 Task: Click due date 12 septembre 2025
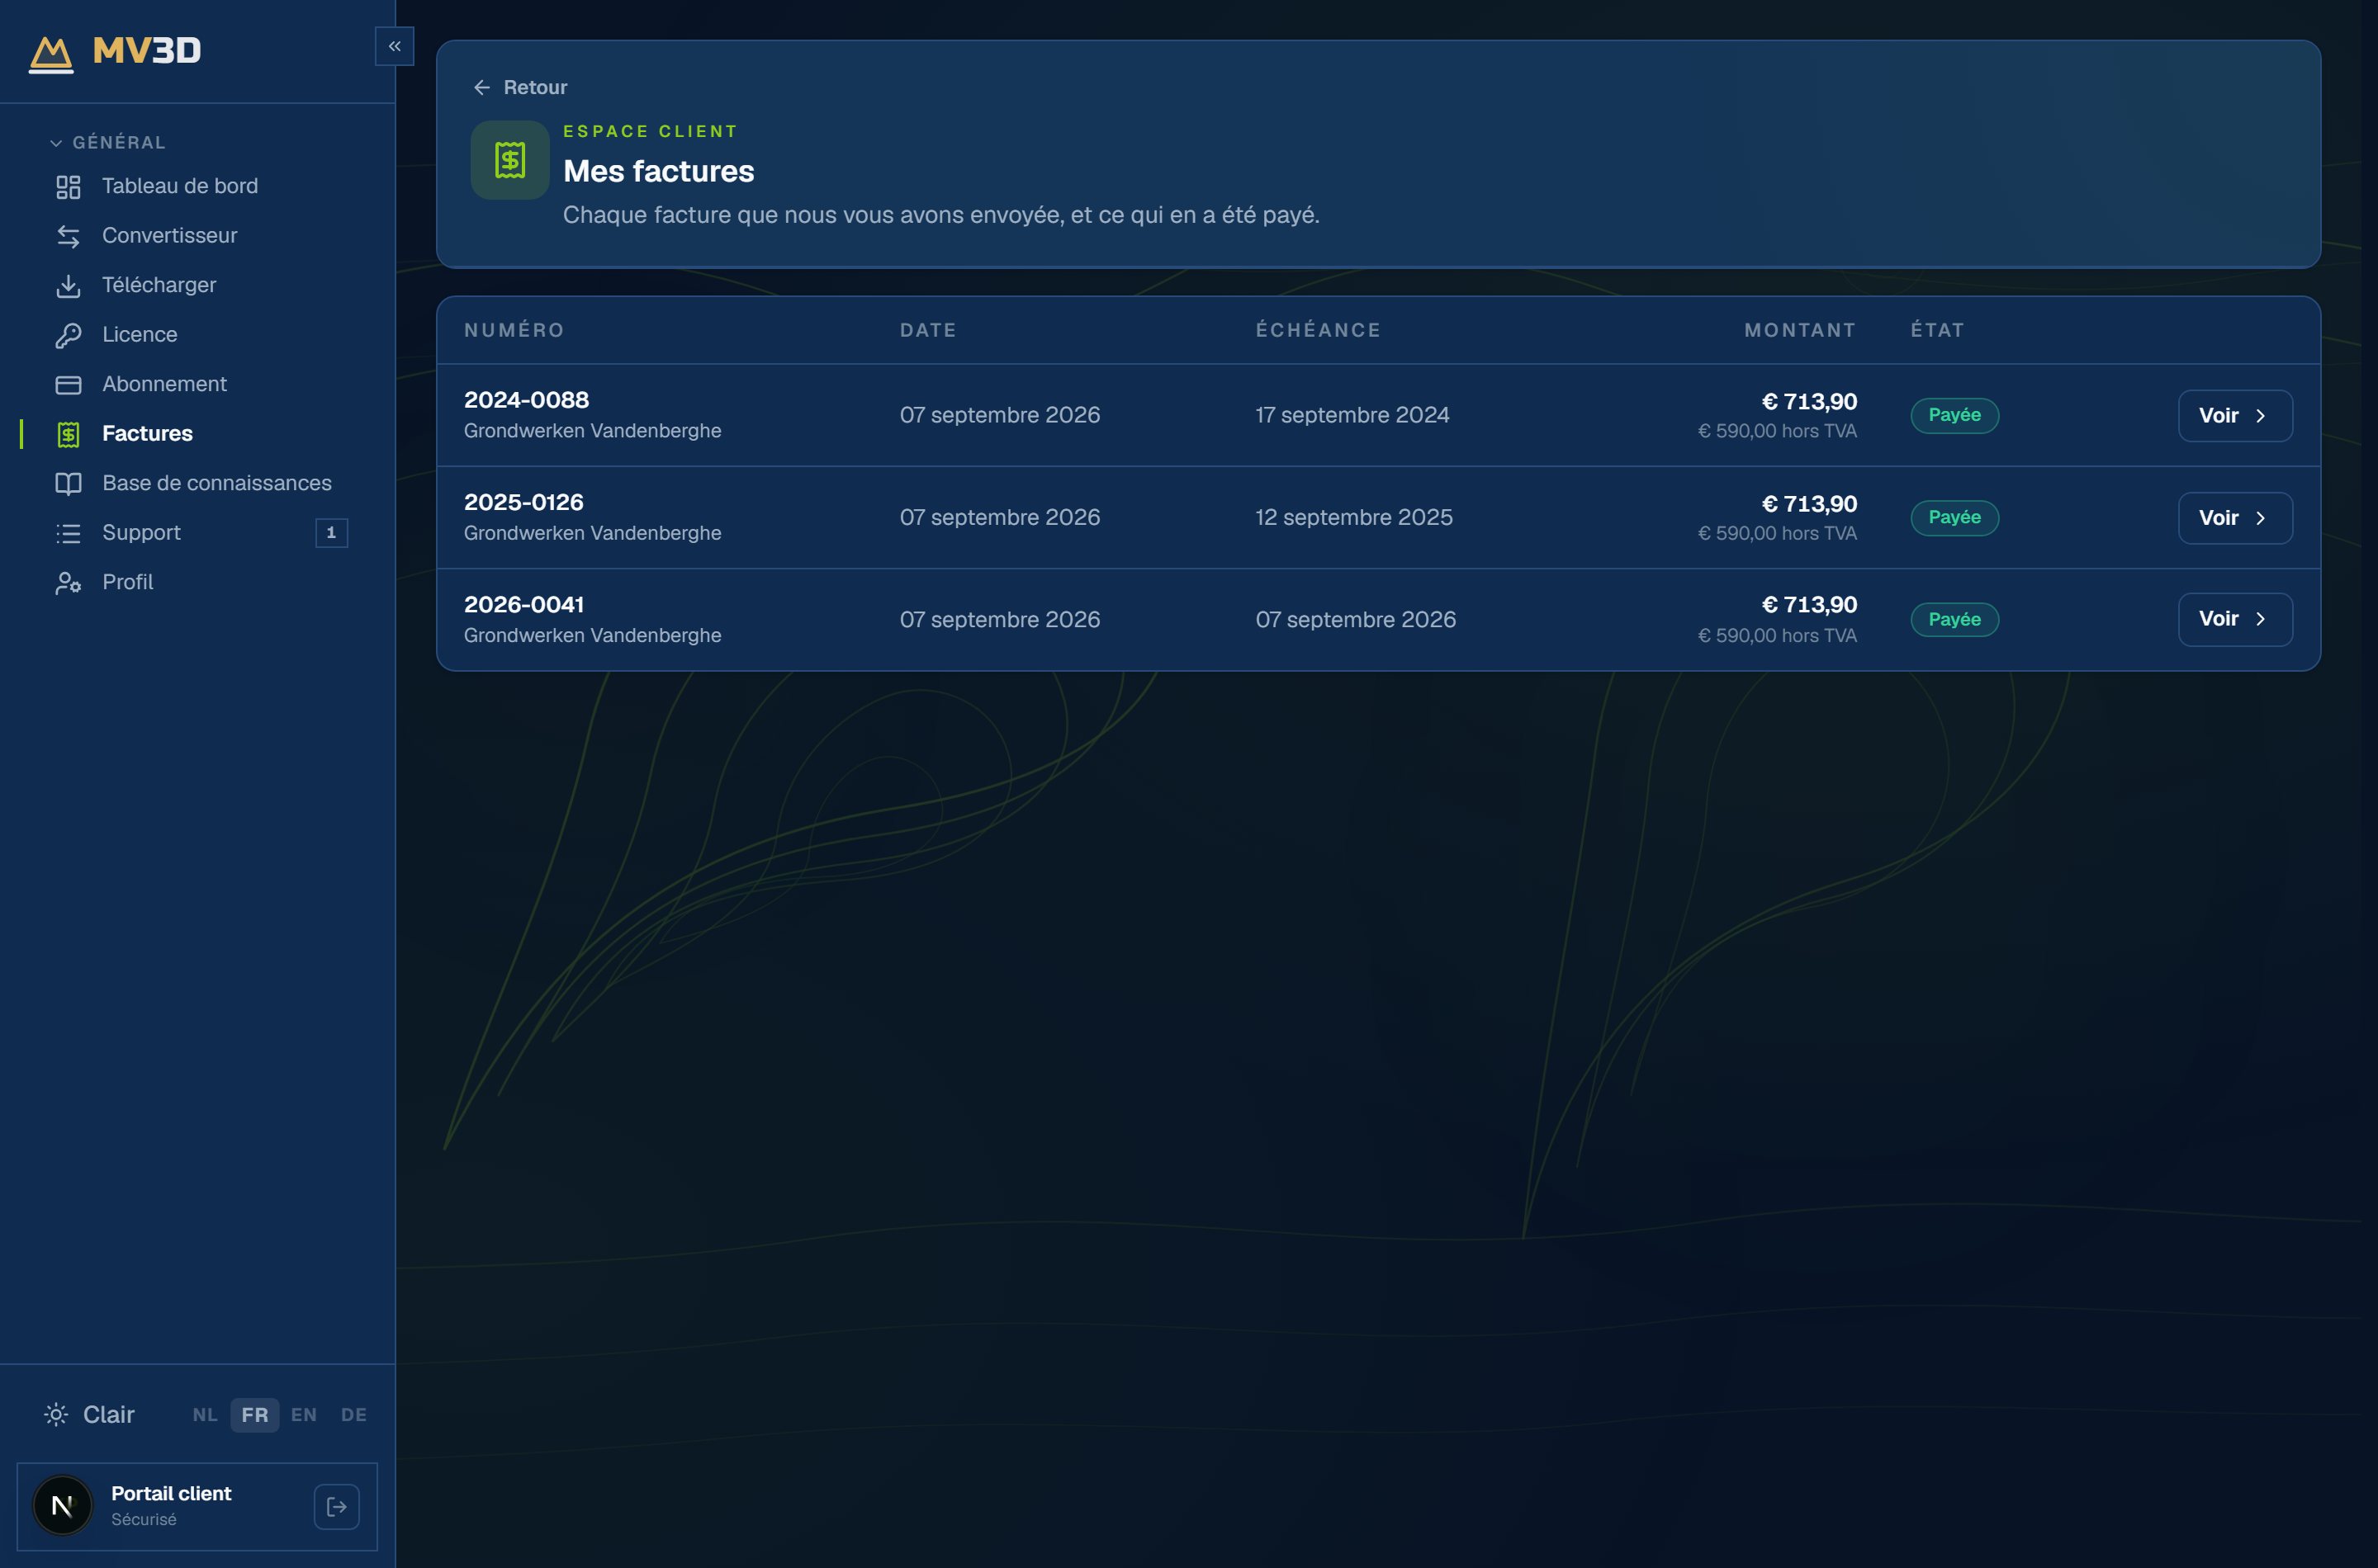point(1355,517)
